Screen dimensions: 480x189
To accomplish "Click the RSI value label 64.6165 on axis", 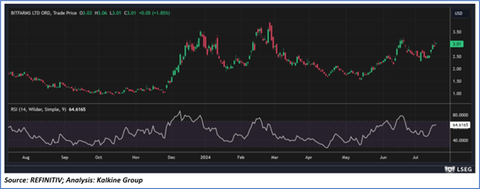I will pyautogui.click(x=461, y=125).
